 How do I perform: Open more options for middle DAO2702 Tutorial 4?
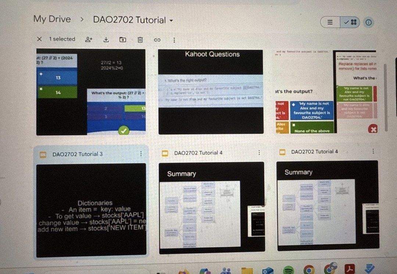pyautogui.click(x=259, y=152)
